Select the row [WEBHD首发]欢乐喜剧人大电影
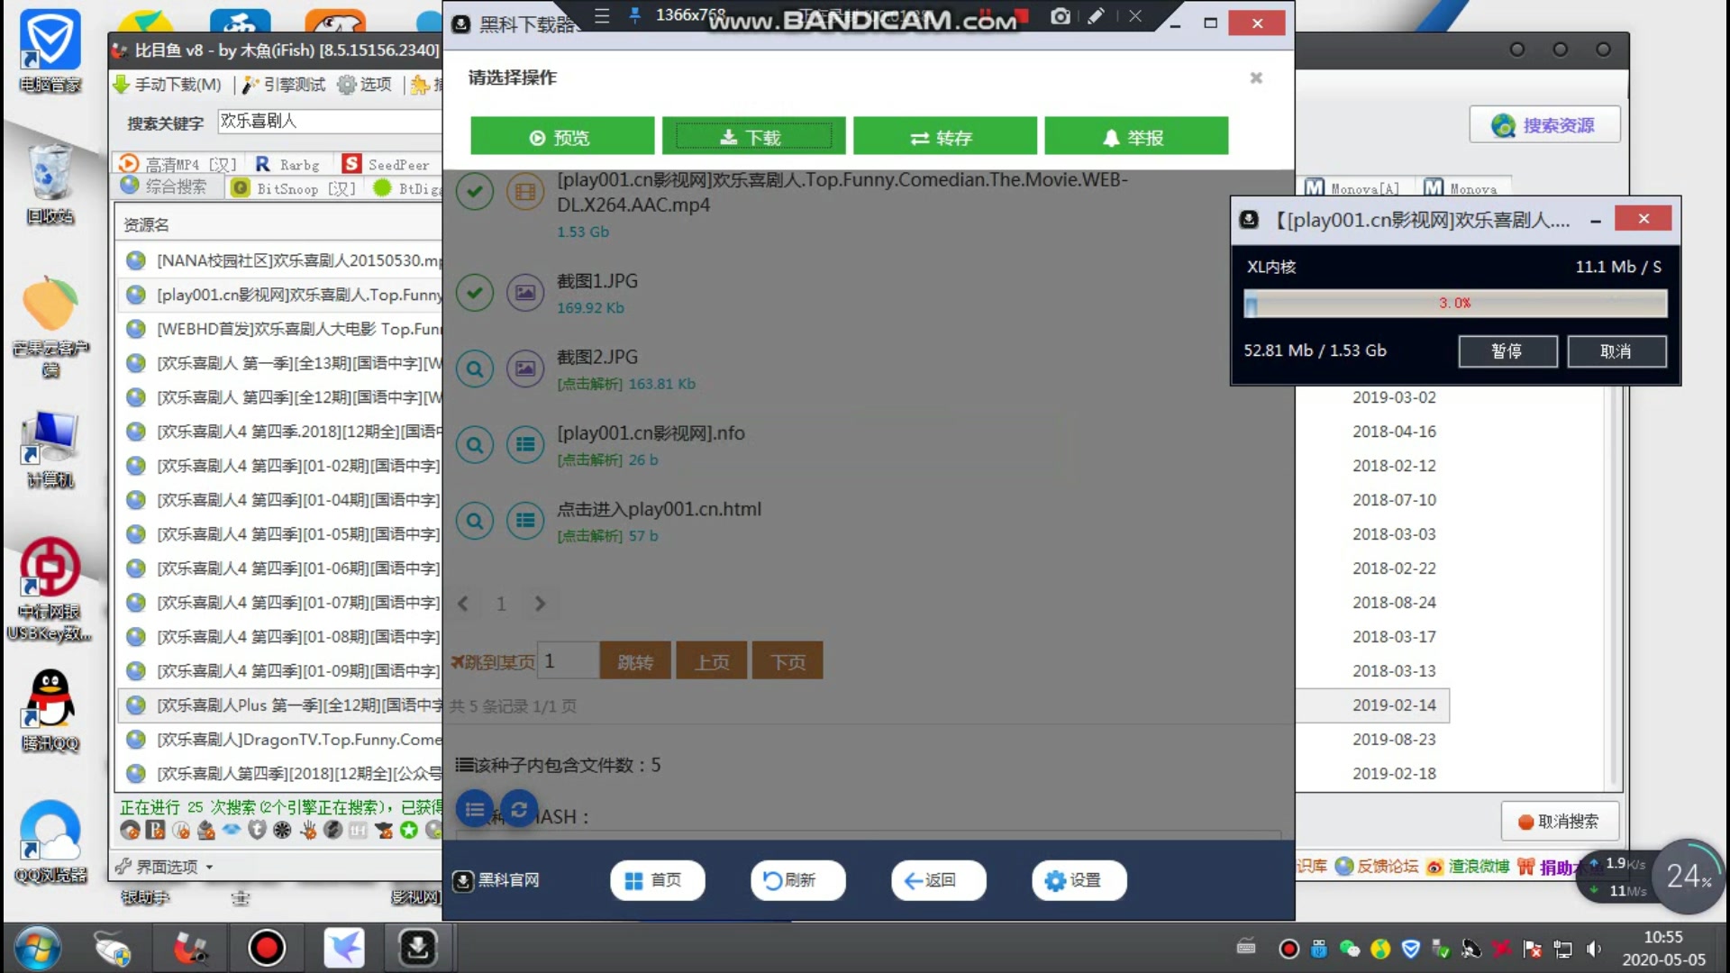This screenshot has height=973, width=1730. coord(280,329)
